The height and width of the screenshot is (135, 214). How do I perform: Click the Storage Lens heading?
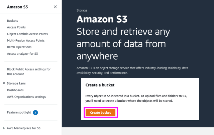16,83
